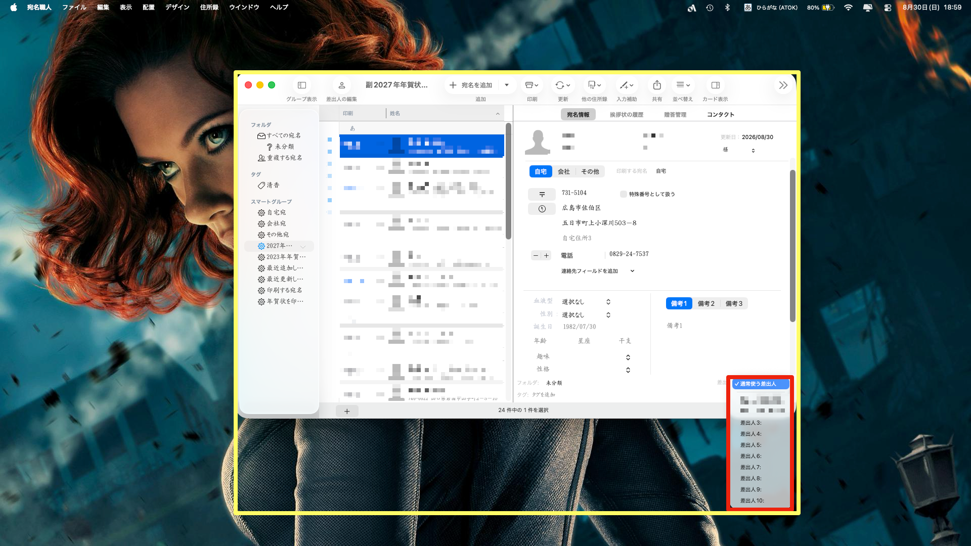Select the 備考2 segment

[706, 303]
